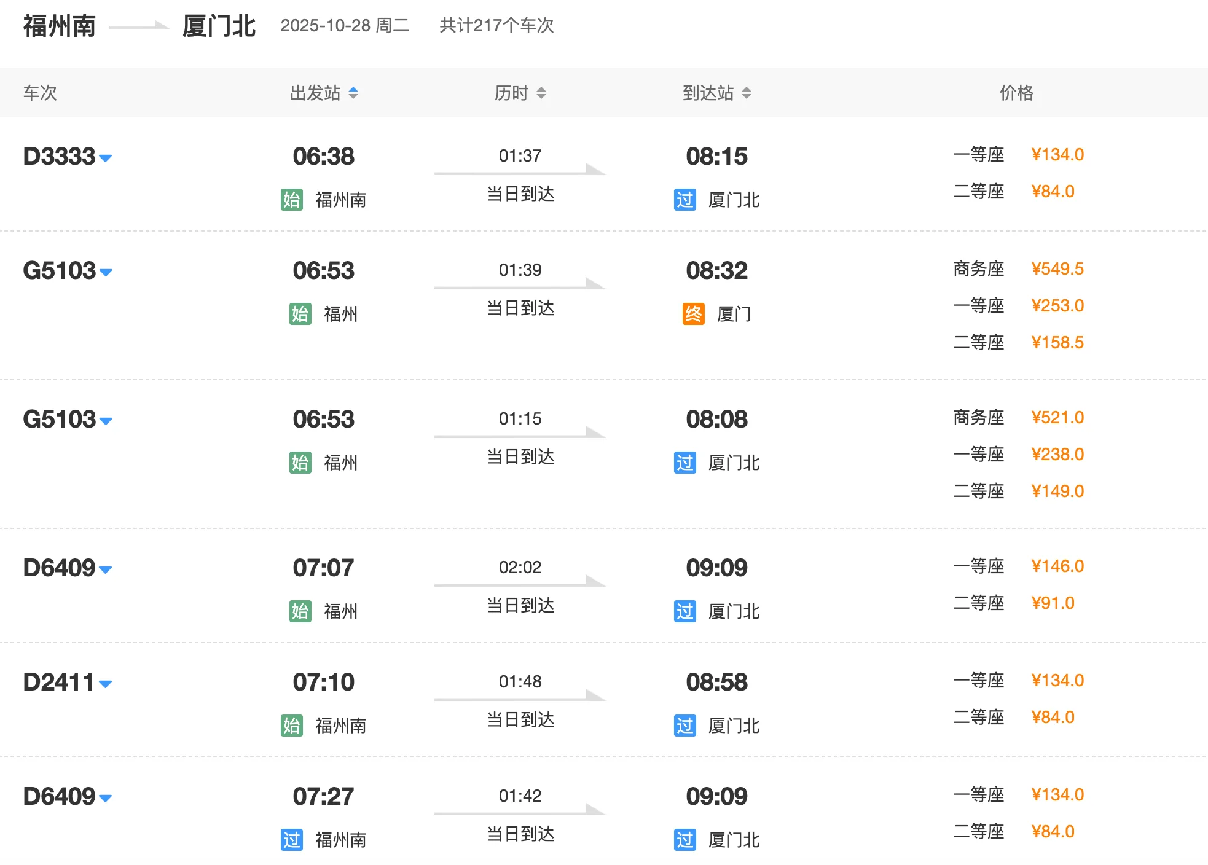Click the 厦门北 destination label in the header

pos(219,26)
